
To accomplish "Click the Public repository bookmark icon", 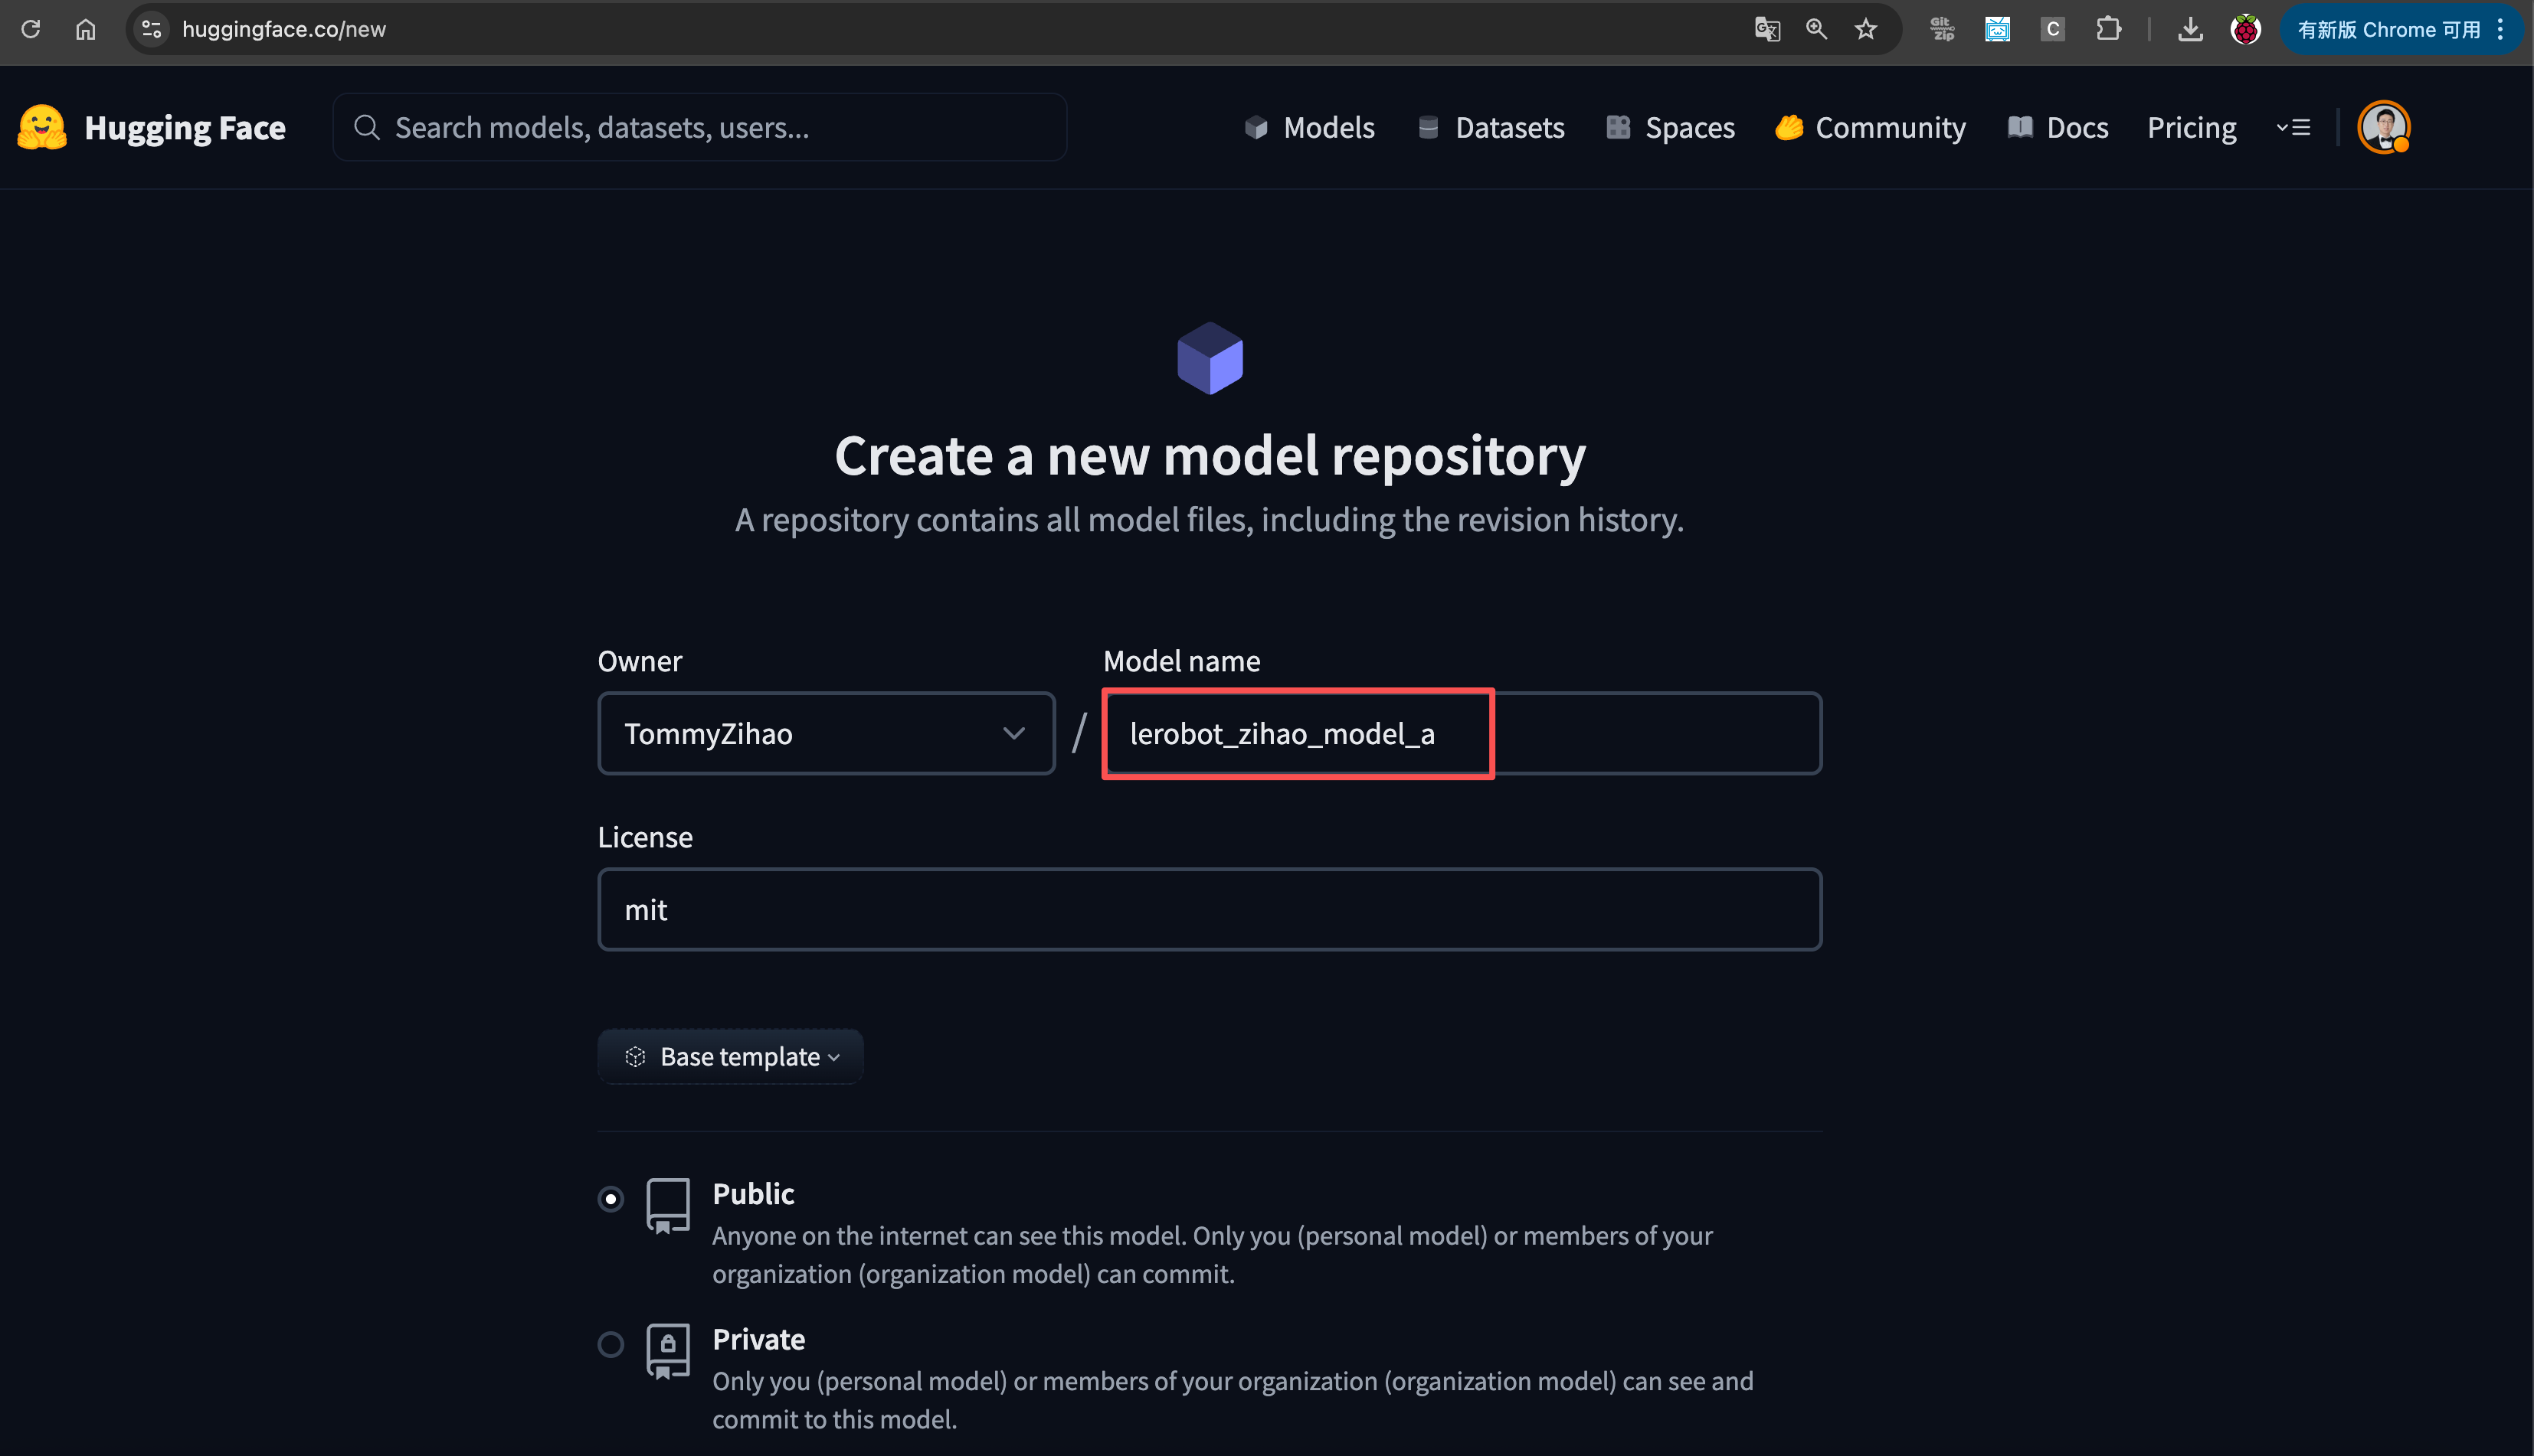I will (x=667, y=1205).
